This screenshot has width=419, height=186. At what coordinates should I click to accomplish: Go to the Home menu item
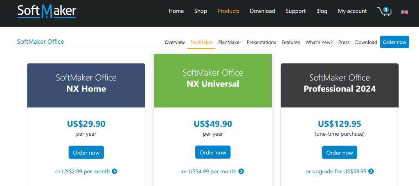(x=176, y=11)
